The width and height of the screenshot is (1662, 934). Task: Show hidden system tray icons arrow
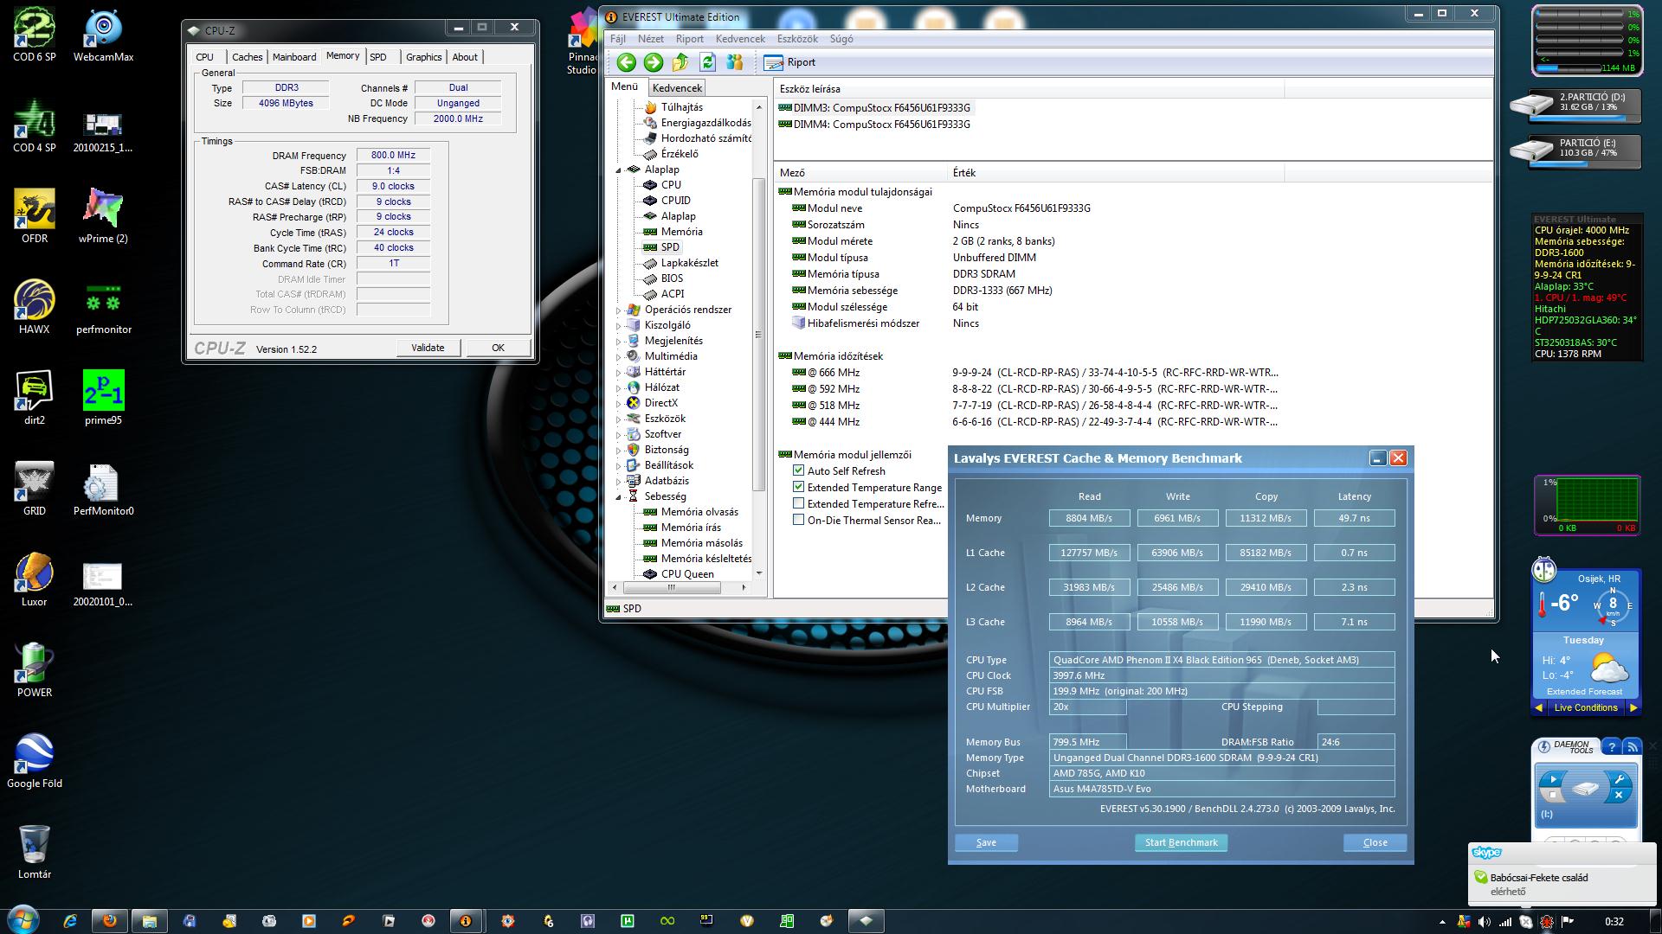pos(1442,922)
